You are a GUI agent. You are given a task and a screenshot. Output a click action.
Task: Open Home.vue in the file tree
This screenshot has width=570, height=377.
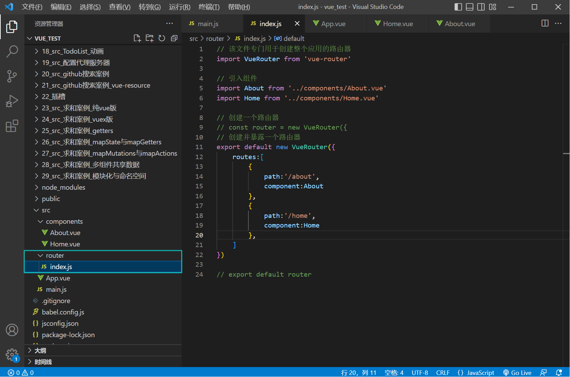[x=103, y=244]
